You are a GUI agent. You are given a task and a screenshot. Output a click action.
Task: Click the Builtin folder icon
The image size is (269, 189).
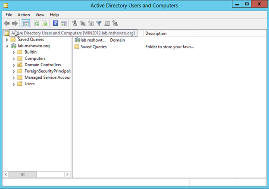tap(20, 52)
